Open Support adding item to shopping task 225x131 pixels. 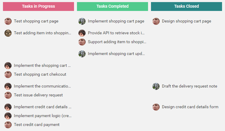(117, 42)
